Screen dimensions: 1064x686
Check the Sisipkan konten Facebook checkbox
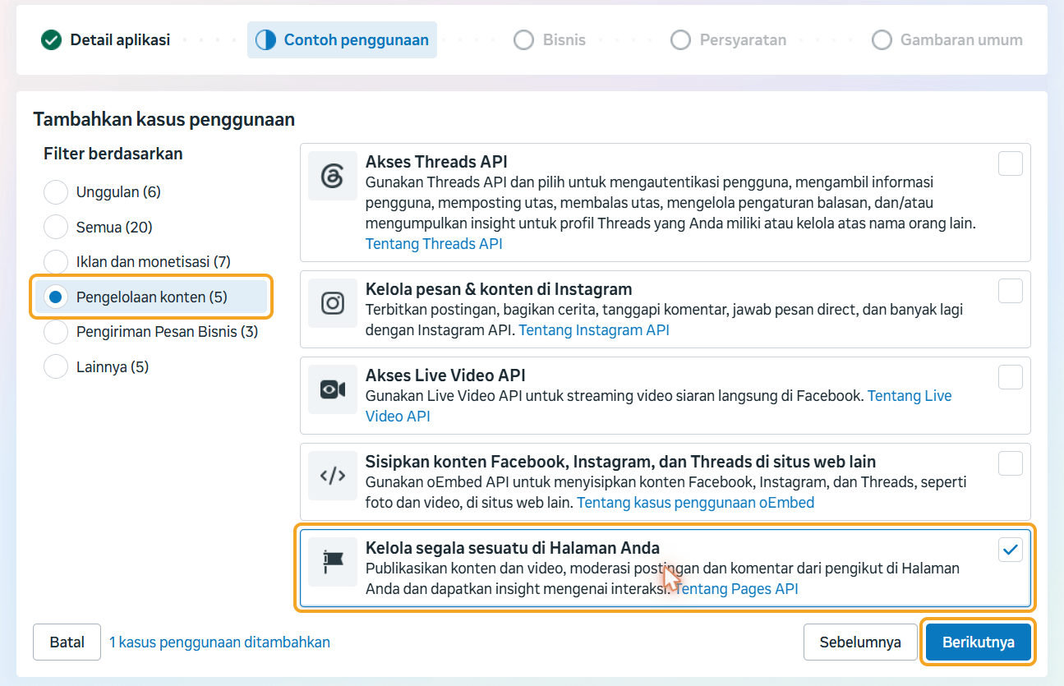click(1011, 463)
